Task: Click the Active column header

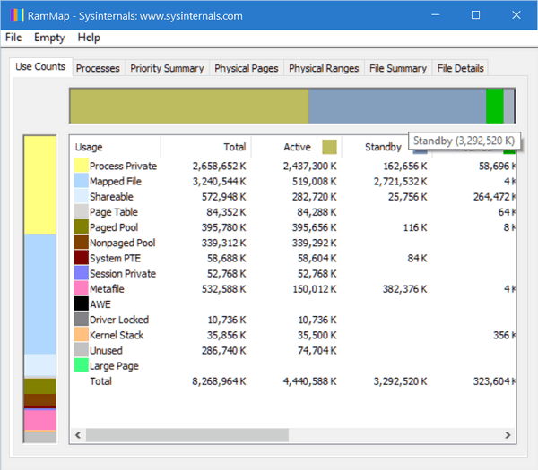Action: 297,147
